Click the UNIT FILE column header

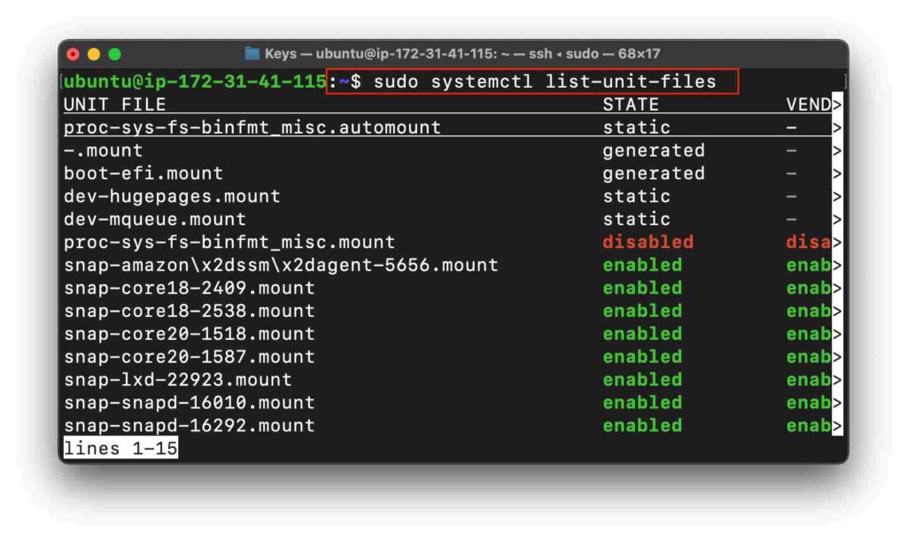pos(114,105)
